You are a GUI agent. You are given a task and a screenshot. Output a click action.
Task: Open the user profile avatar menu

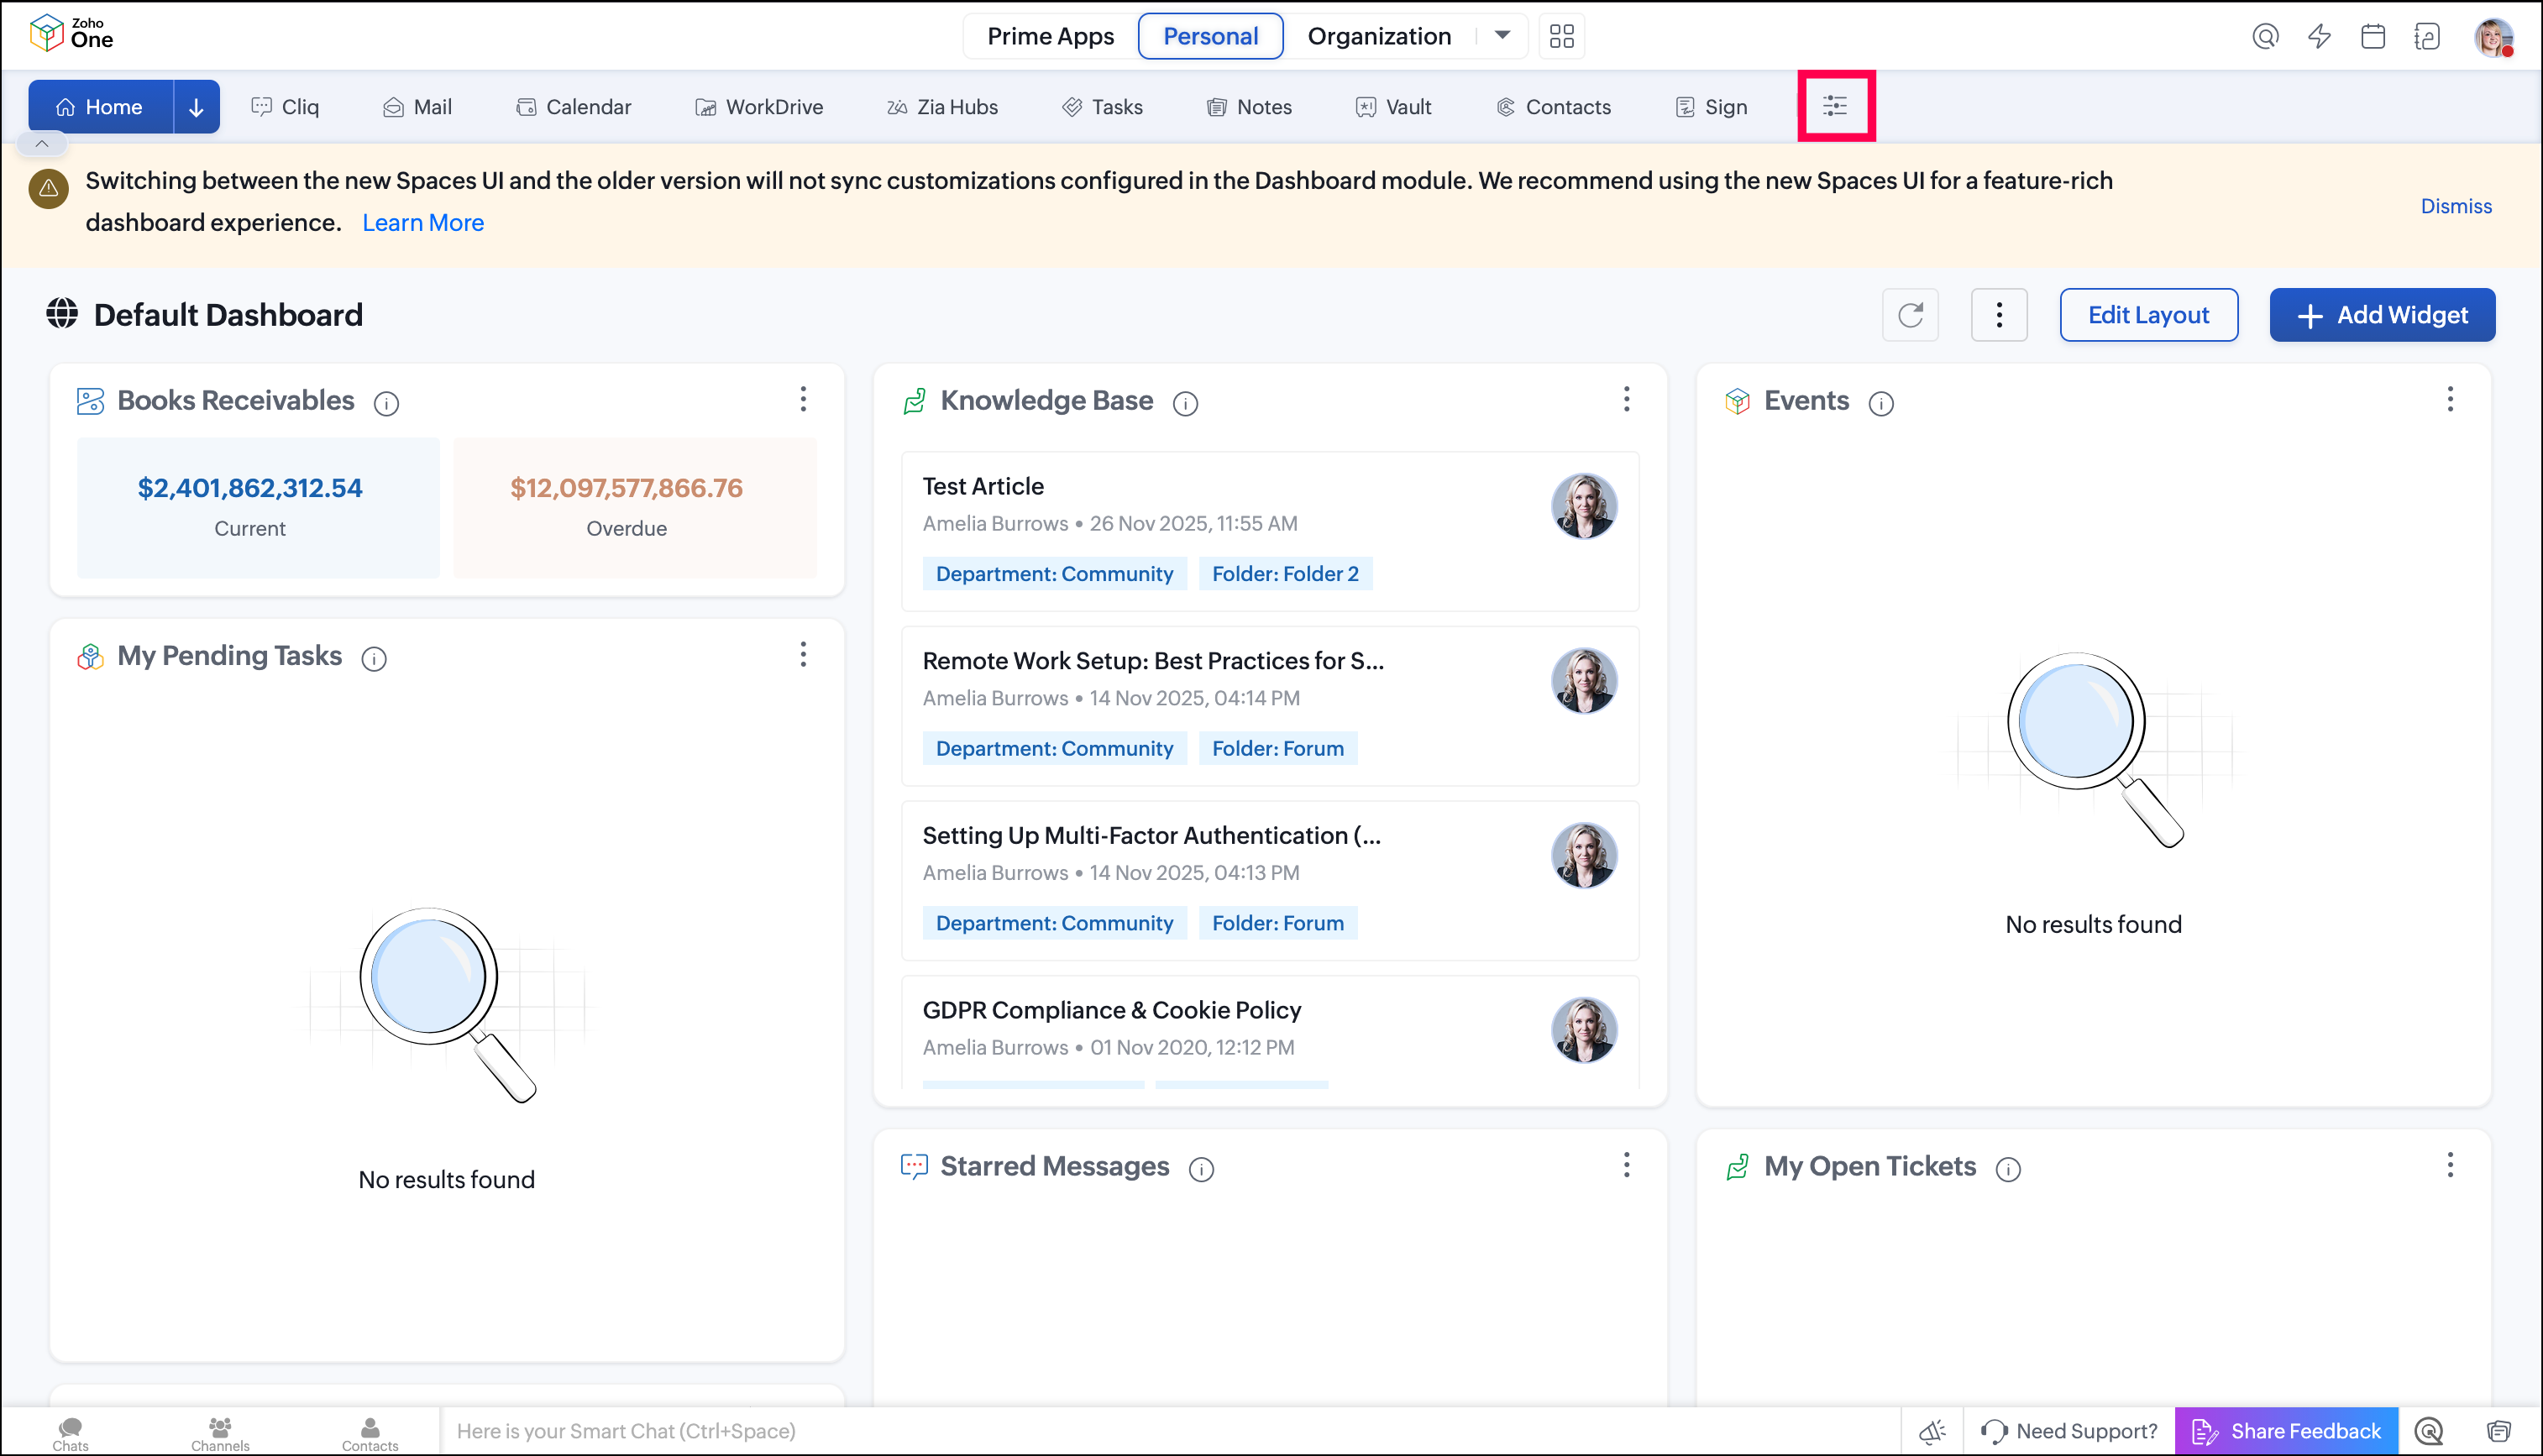click(2494, 37)
